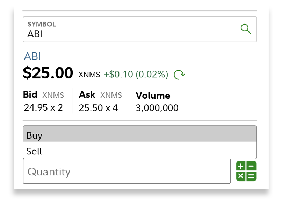Click the Volume heading
Viewport: 282px width, 203px height.
tap(153, 96)
